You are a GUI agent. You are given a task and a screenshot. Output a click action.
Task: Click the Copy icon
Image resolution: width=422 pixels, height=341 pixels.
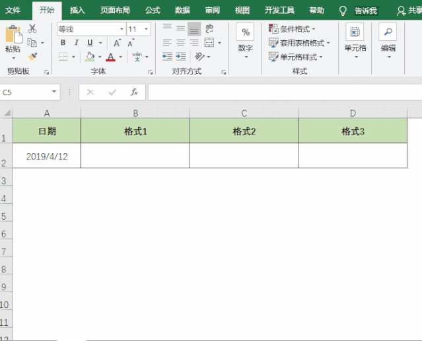point(32,42)
